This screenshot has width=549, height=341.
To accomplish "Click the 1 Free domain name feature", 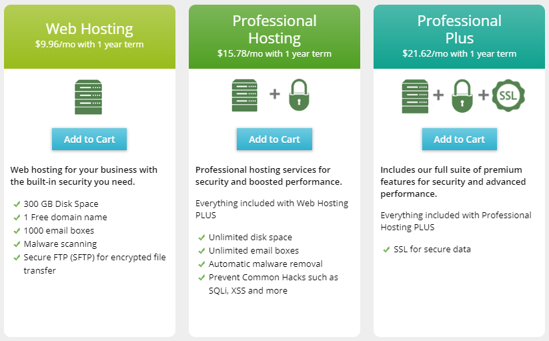I will (x=65, y=218).
